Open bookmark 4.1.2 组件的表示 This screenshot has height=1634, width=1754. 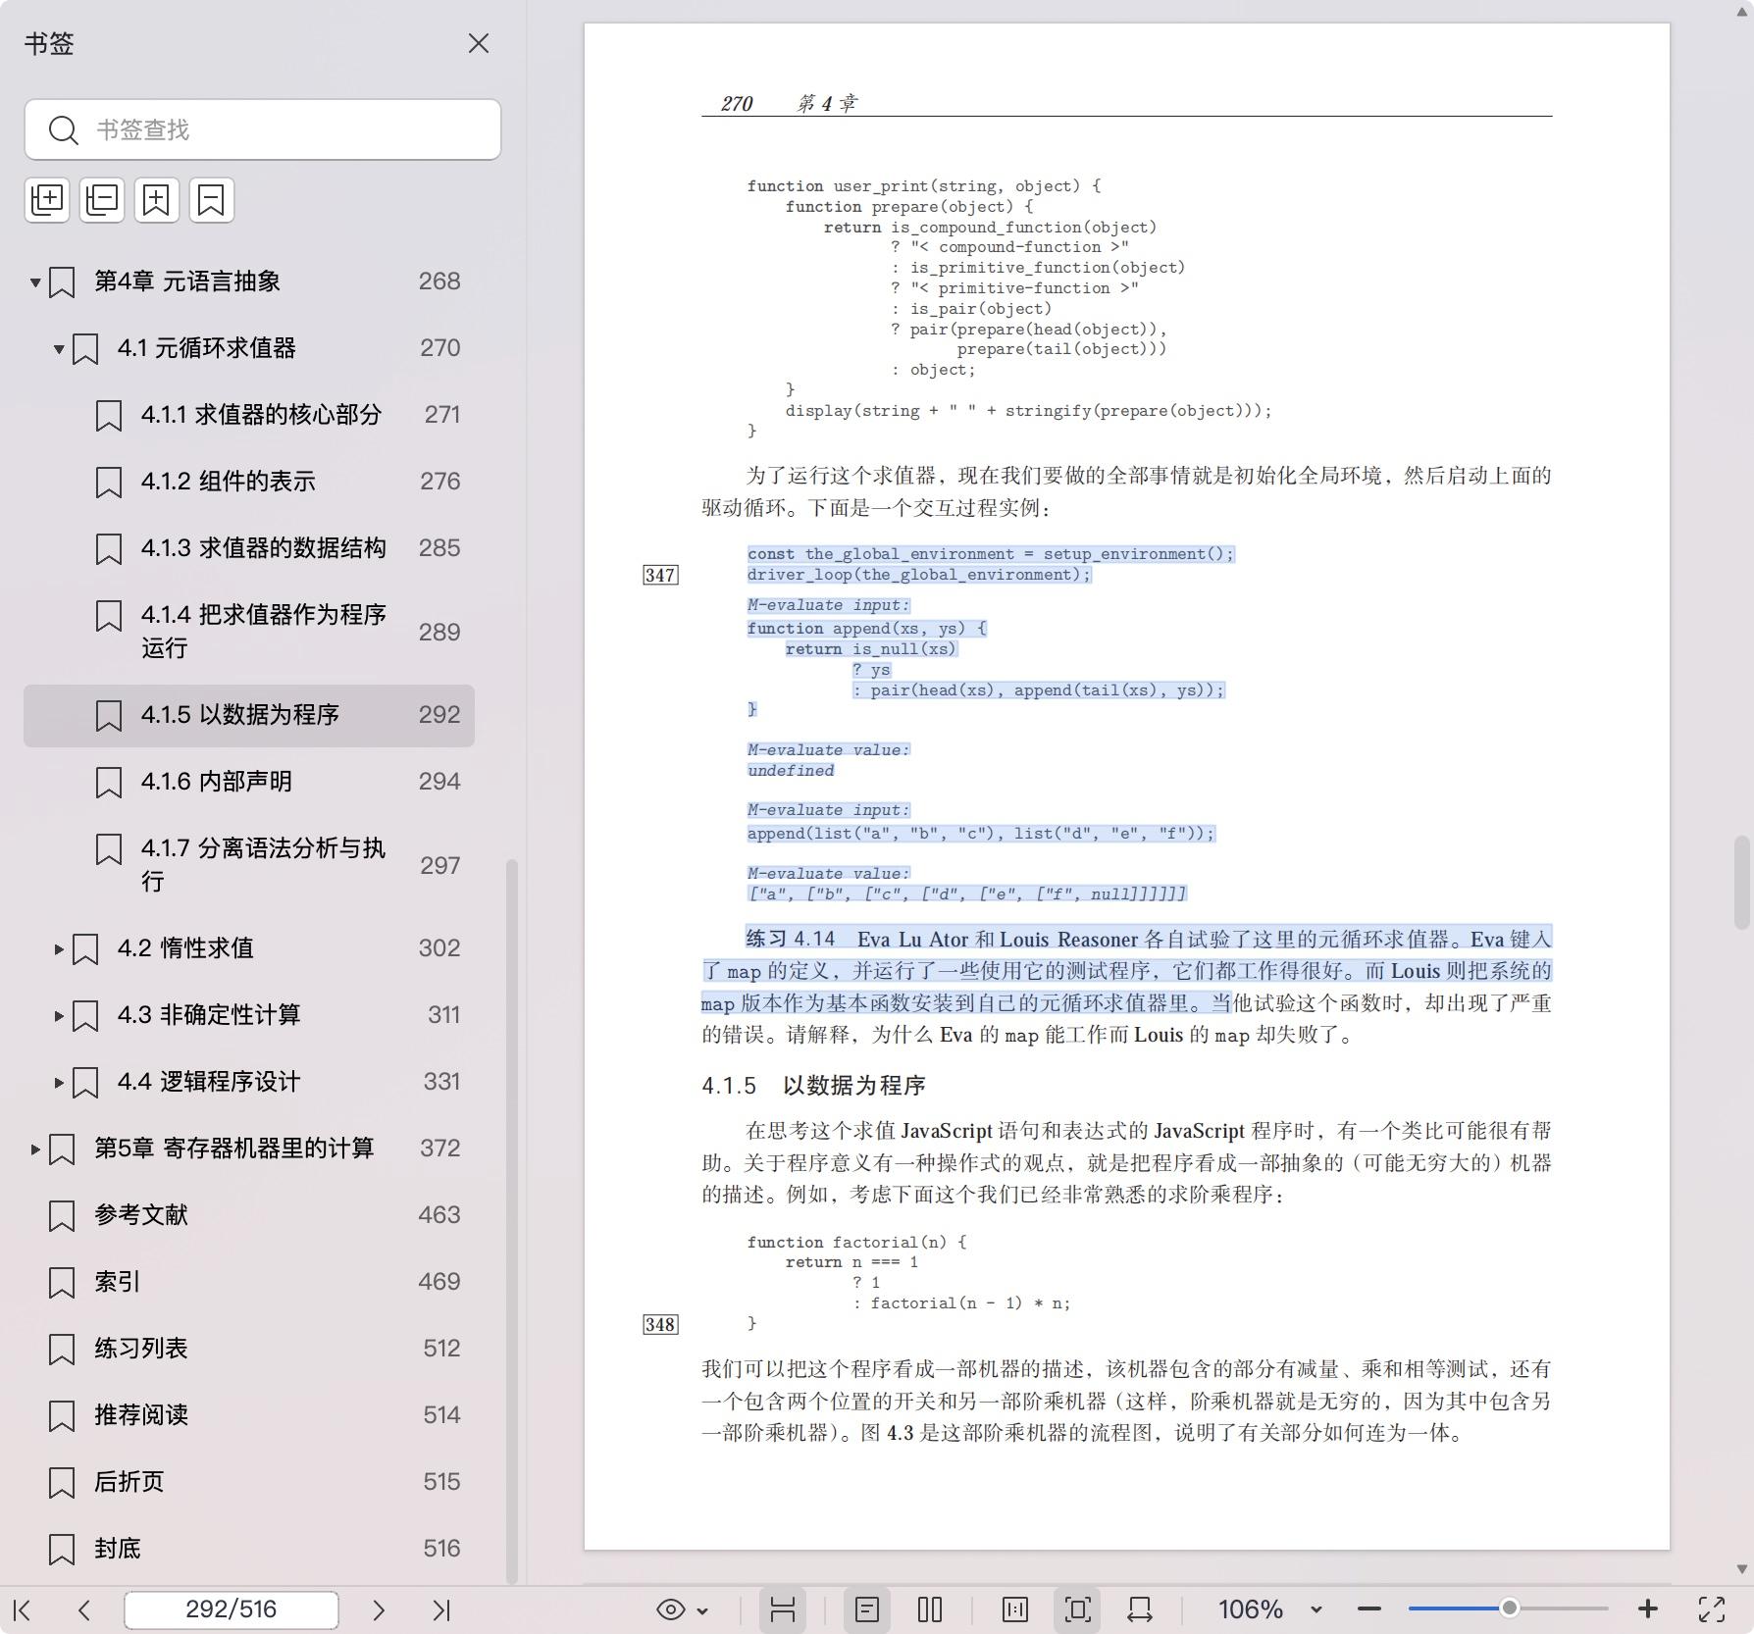click(x=249, y=482)
